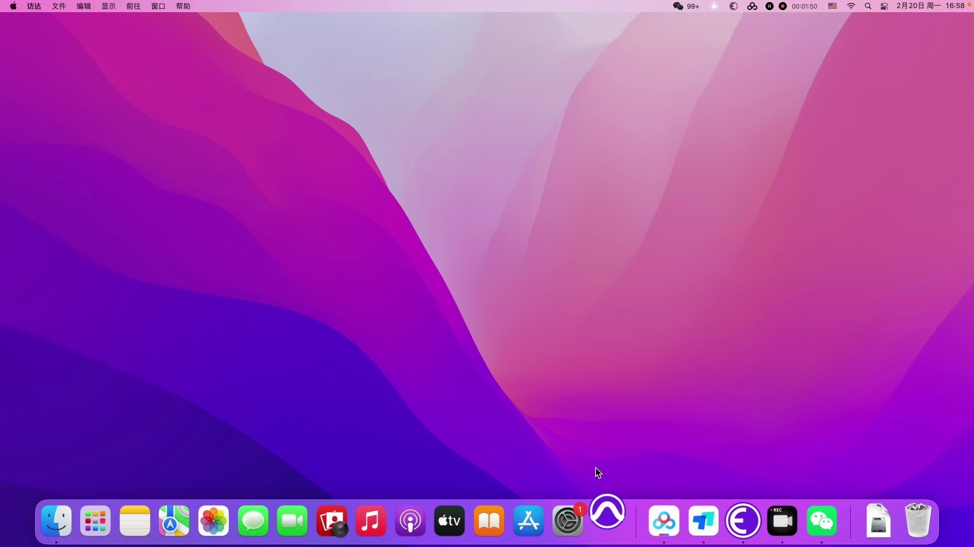Open Photo Booth in the Dock
The width and height of the screenshot is (974, 547).
click(x=332, y=521)
